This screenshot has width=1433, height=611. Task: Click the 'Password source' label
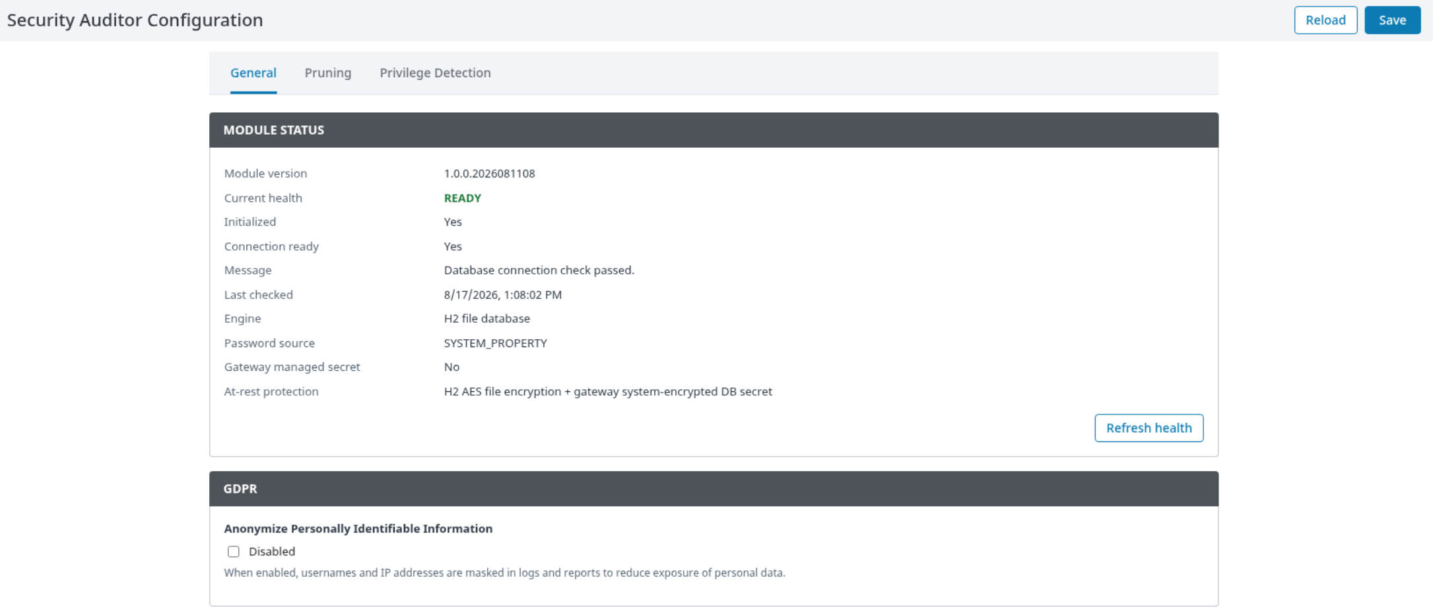coord(269,343)
